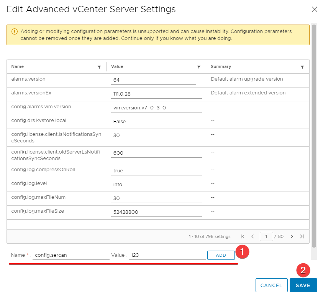Click the filter icon in Value column

click(x=199, y=67)
